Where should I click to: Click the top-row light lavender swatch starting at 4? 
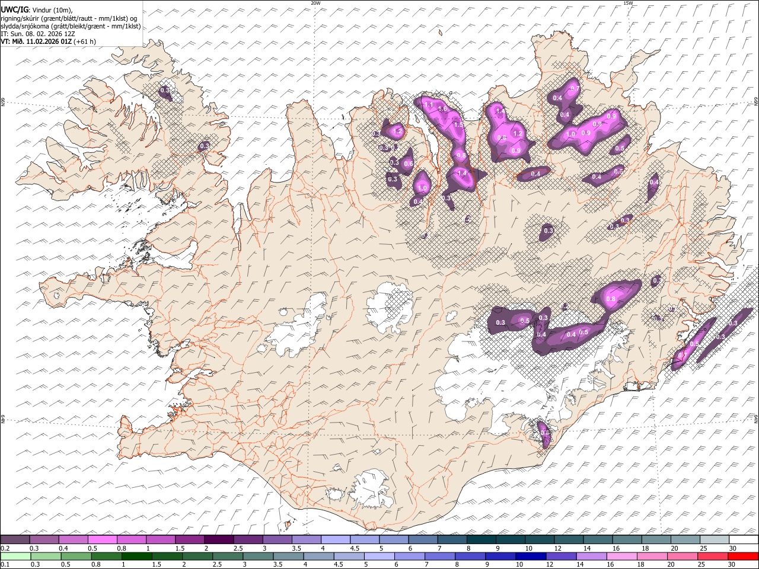pyautogui.click(x=335, y=540)
